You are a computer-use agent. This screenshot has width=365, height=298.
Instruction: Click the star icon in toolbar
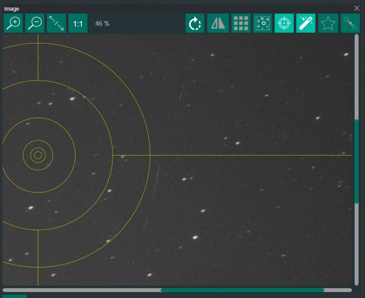coord(328,23)
